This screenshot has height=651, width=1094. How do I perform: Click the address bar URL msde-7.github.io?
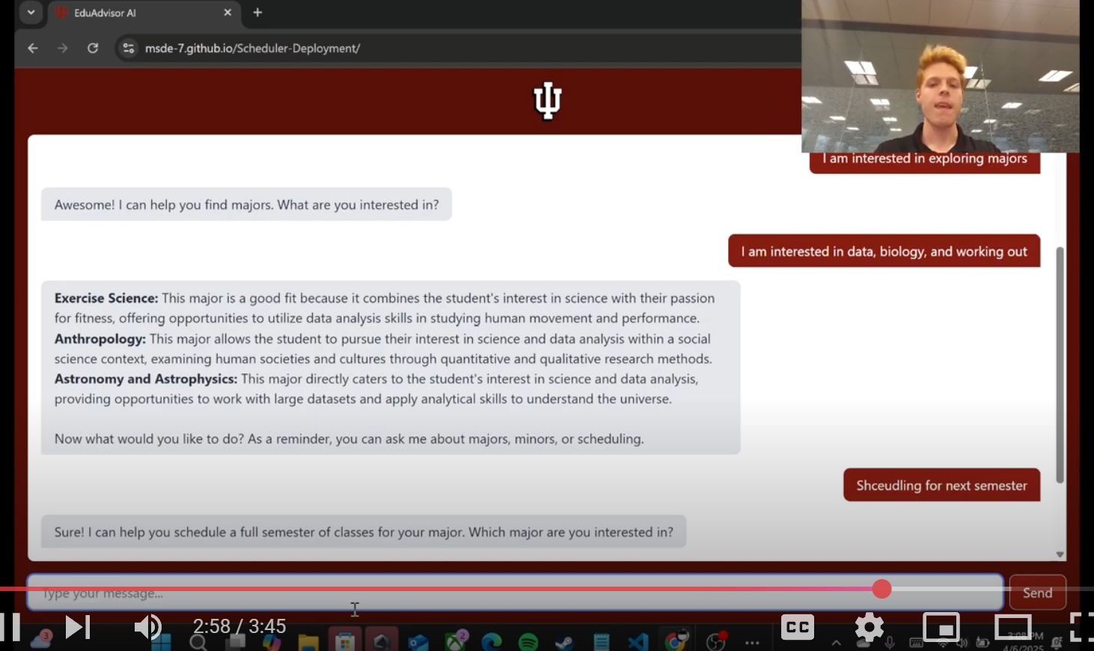click(x=252, y=48)
